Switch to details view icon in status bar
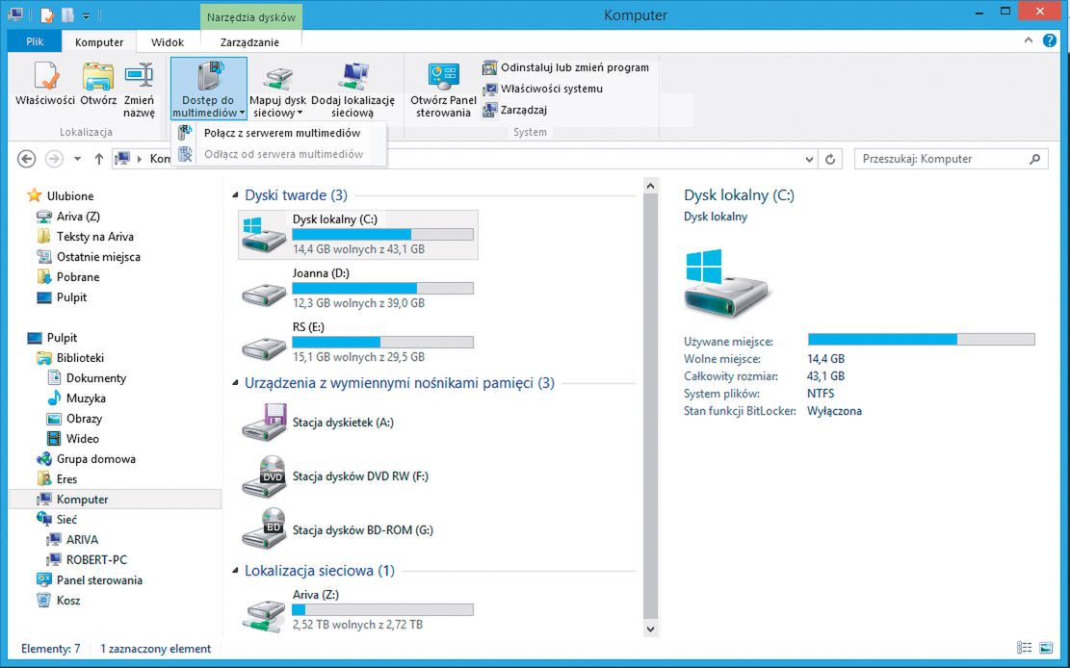Viewport: 1070px width, 668px height. click(x=1025, y=648)
